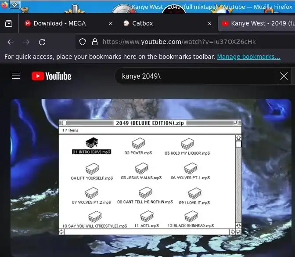295x257 pixels.
Task: Select 12 BLACK SKINHEAD.mp3 file icon
Action: [191, 216]
